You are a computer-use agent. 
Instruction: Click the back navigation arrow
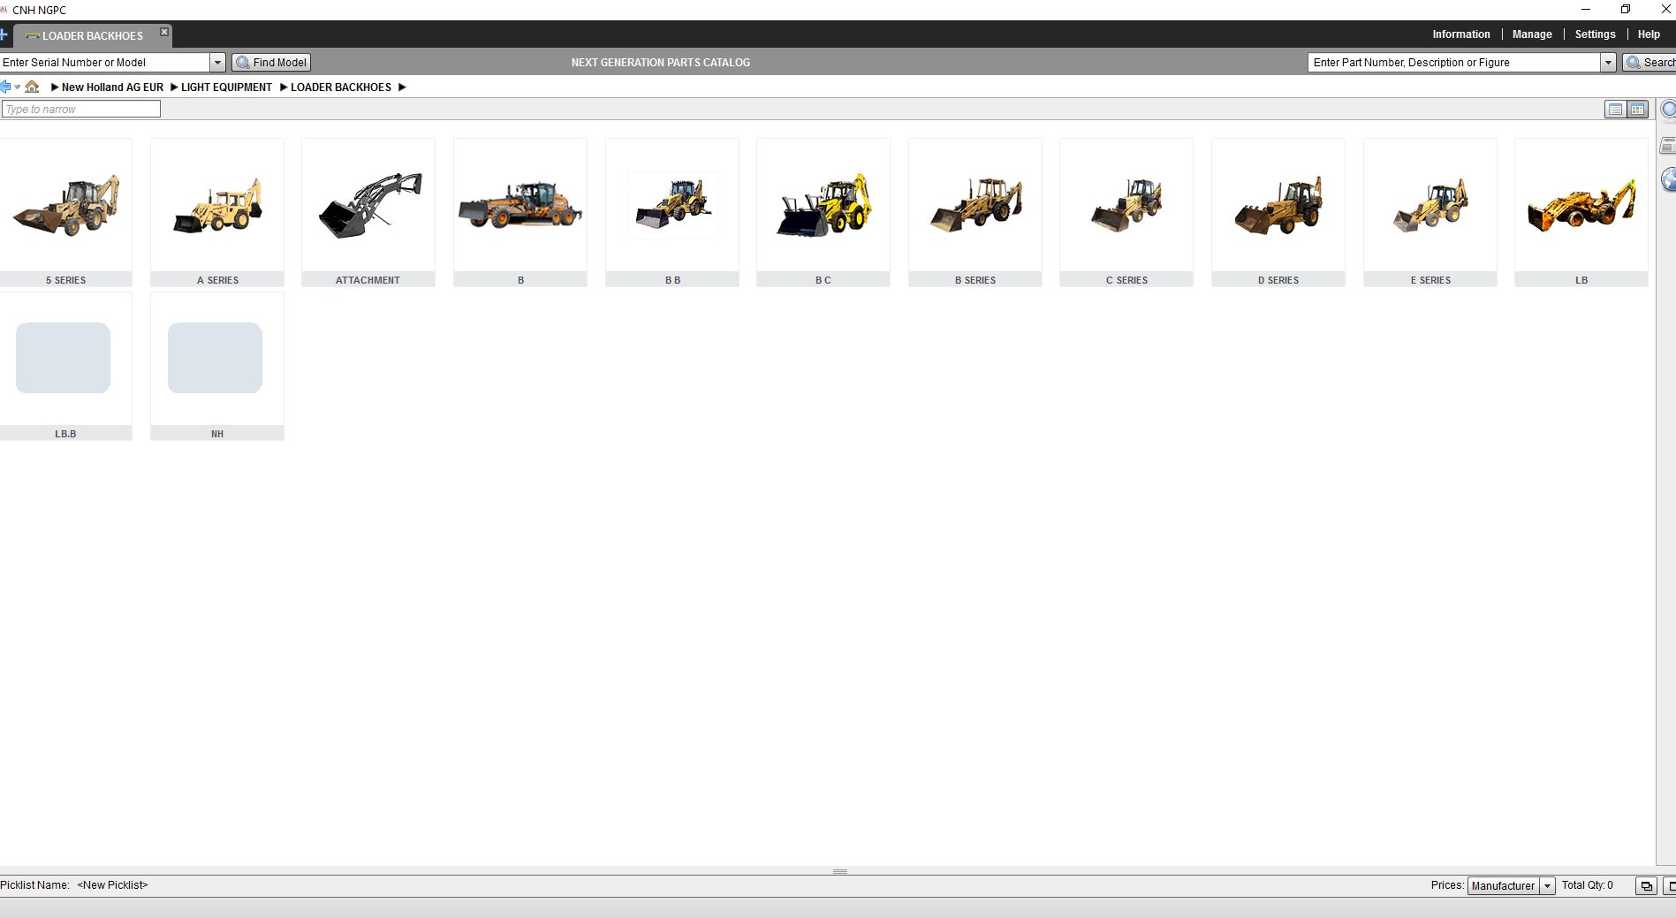(x=5, y=87)
